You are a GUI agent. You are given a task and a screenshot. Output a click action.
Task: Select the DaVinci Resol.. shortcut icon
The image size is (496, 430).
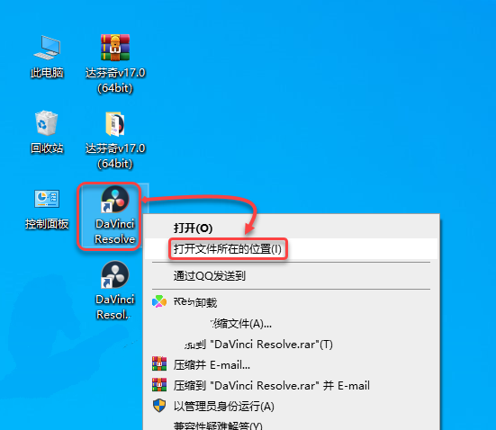(x=115, y=291)
